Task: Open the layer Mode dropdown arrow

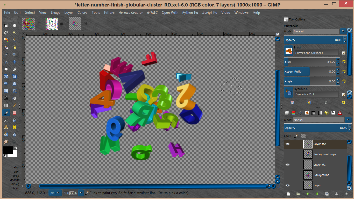Action: coord(348,120)
